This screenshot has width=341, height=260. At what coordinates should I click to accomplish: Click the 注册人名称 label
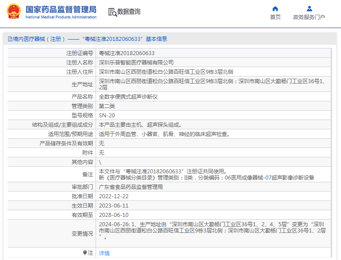coord(80,63)
